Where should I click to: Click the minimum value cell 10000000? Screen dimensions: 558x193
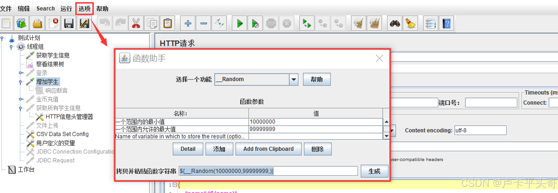pyautogui.click(x=316, y=122)
